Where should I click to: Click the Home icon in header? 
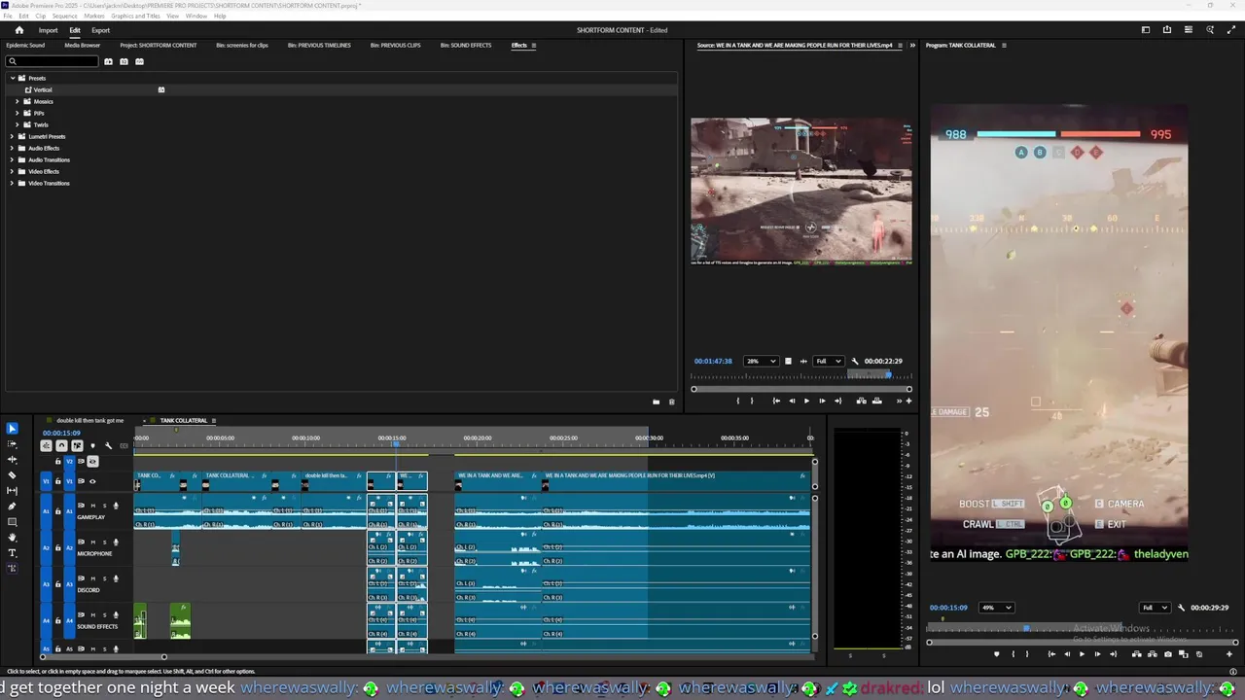tap(18, 30)
